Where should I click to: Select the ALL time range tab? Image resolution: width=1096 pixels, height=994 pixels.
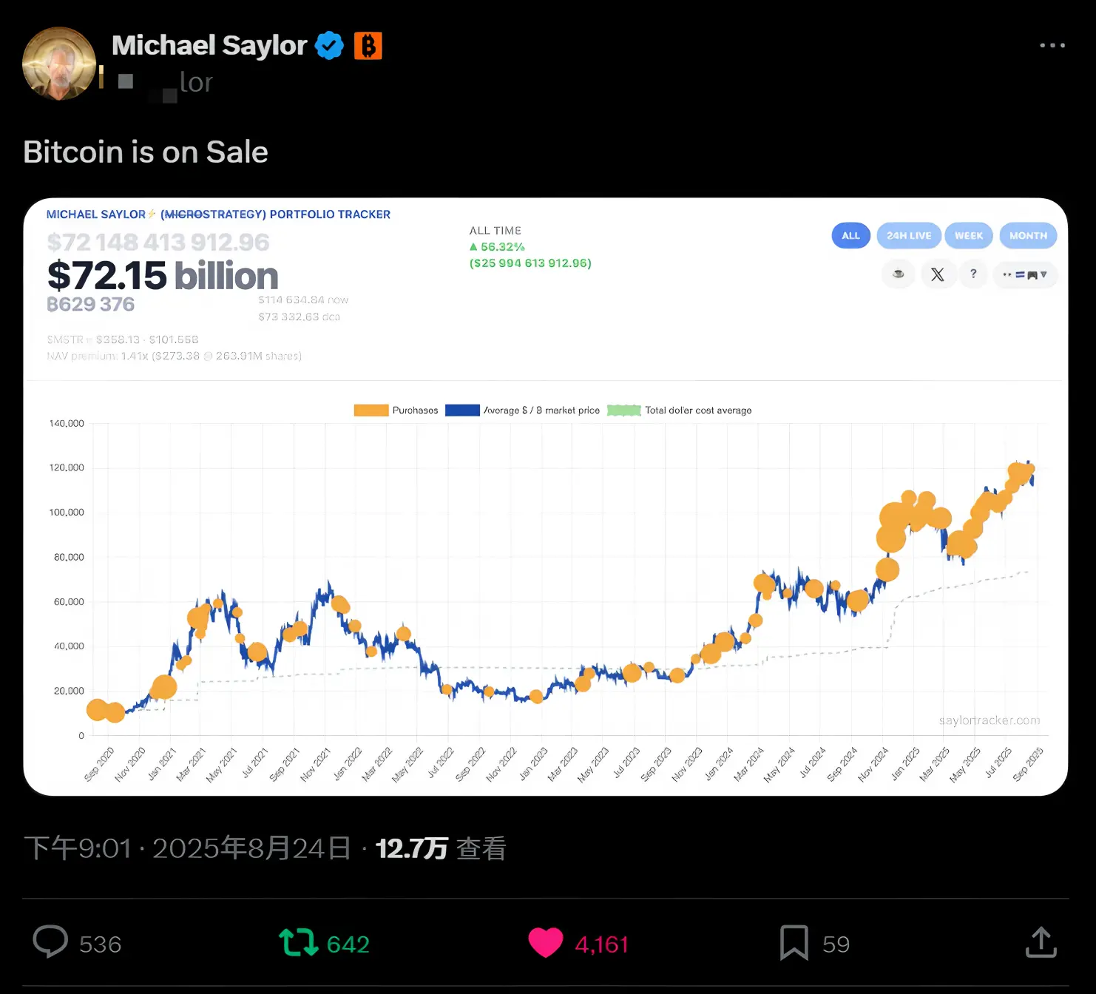[x=851, y=236]
